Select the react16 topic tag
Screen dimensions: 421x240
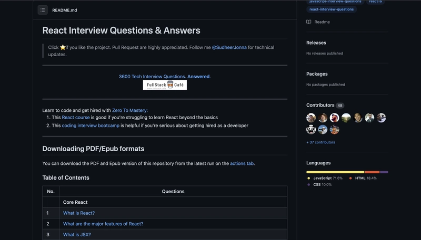coord(375,2)
